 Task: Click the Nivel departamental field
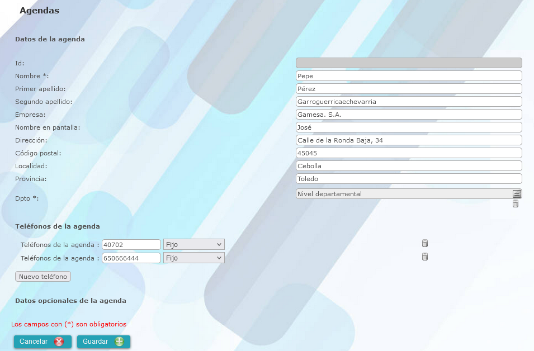point(404,194)
